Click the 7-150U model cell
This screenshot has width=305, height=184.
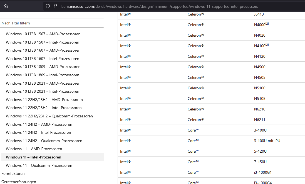pos(260,162)
